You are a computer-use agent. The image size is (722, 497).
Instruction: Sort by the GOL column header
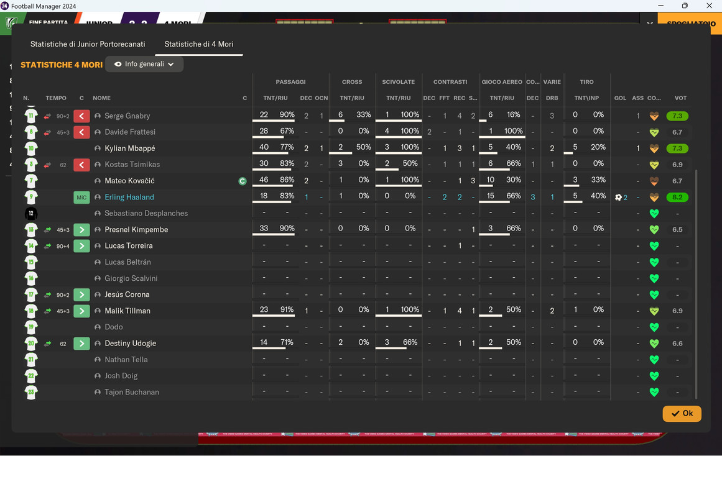click(x=620, y=98)
